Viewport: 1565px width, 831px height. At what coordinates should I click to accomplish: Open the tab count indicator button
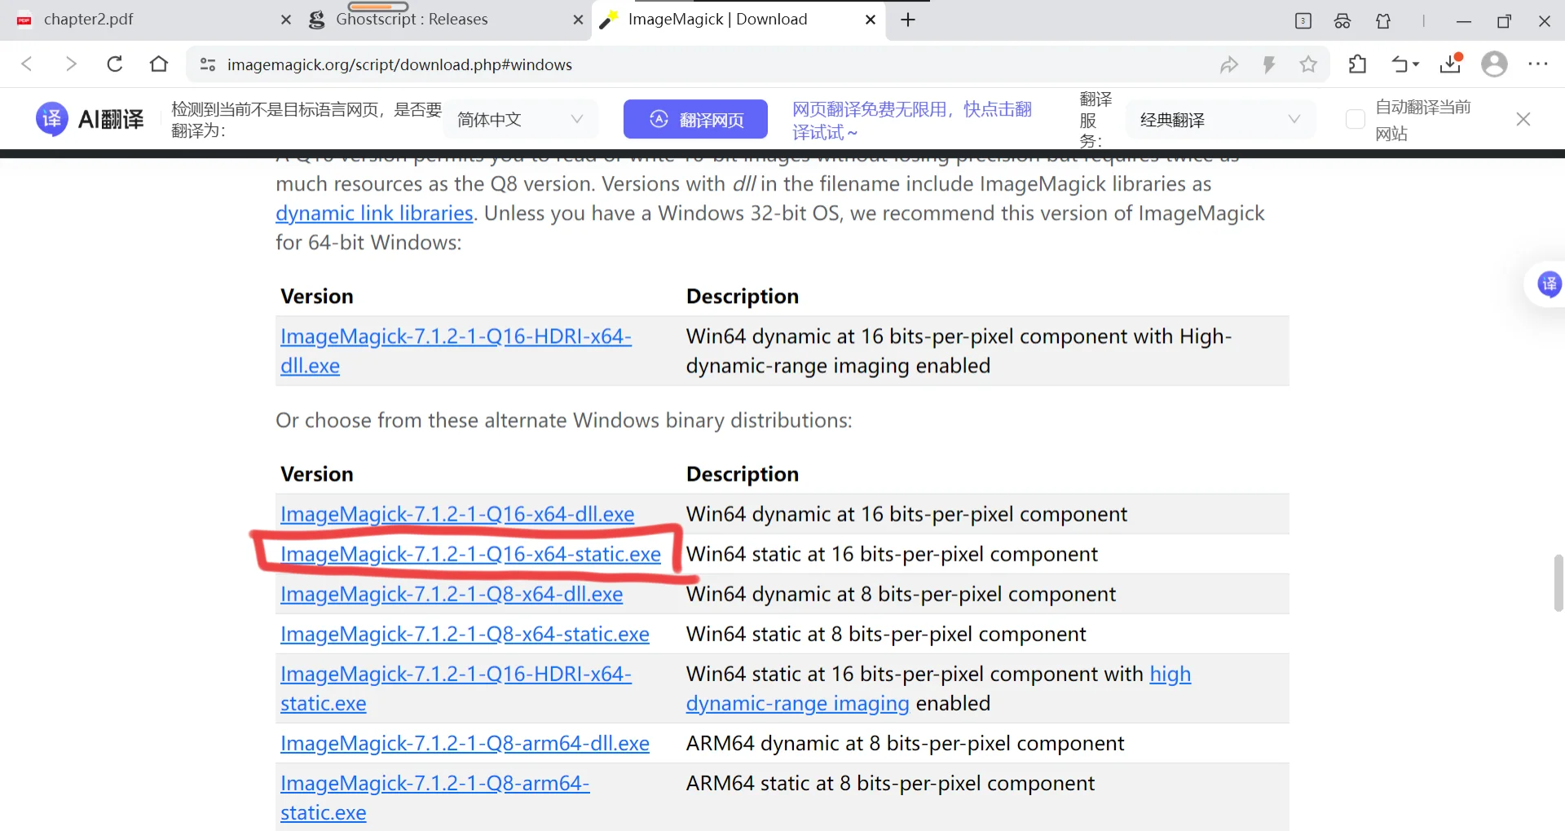tap(1303, 20)
